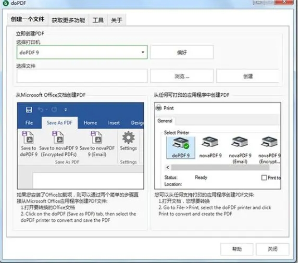This screenshot has height=263, width=300.
Task: Select the File ribbon tab
Action: tap(29, 123)
